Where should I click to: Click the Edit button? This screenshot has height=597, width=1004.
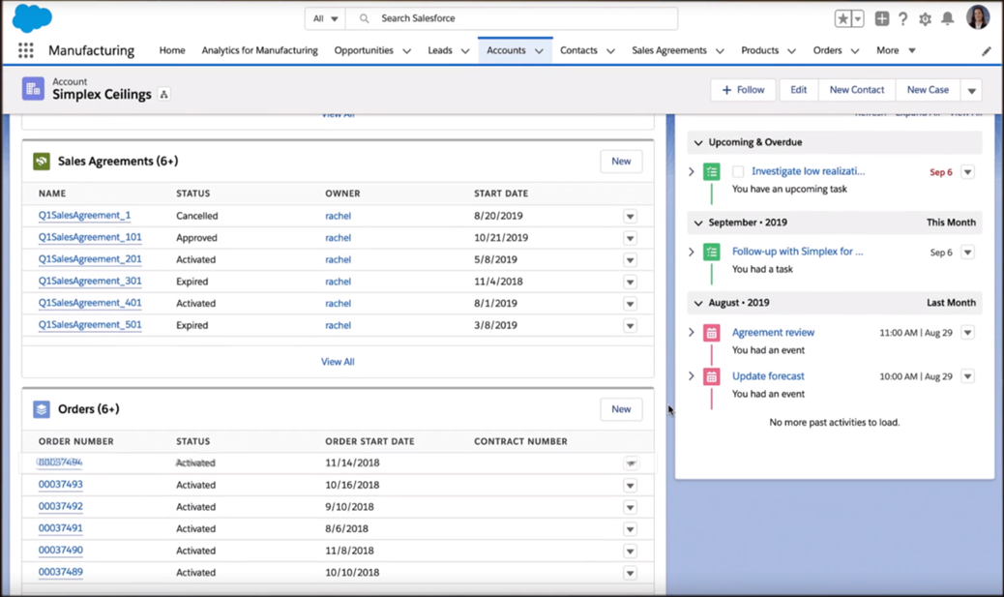coord(799,90)
